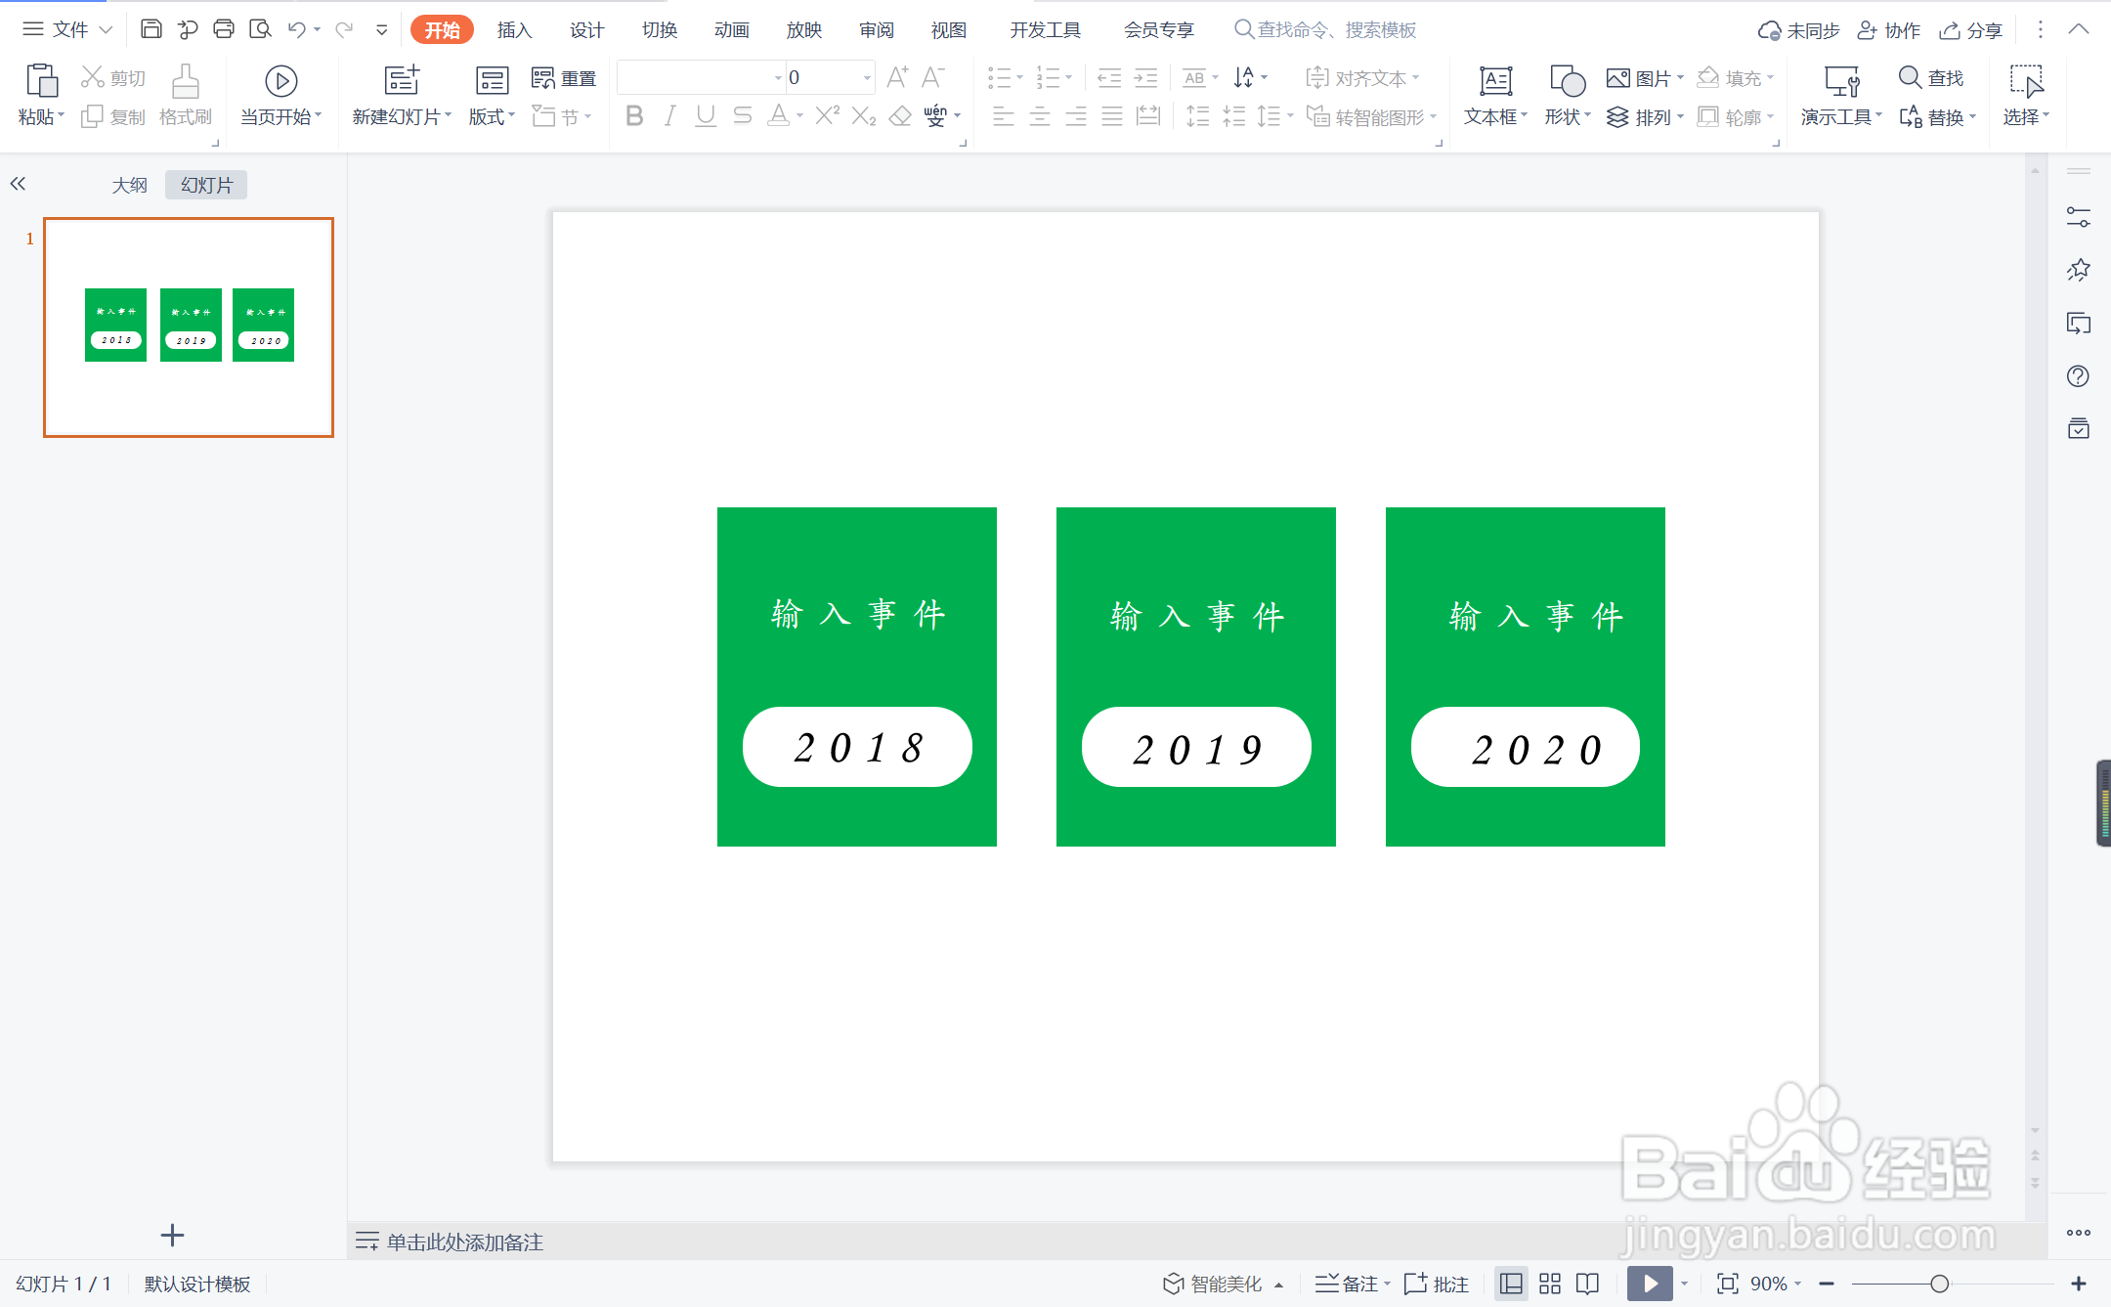Open the 版式 layout dropdown
The height and width of the screenshot is (1307, 2111).
492,116
